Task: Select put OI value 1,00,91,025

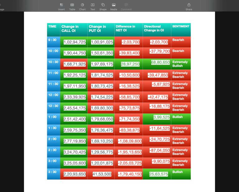Action: [102, 42]
